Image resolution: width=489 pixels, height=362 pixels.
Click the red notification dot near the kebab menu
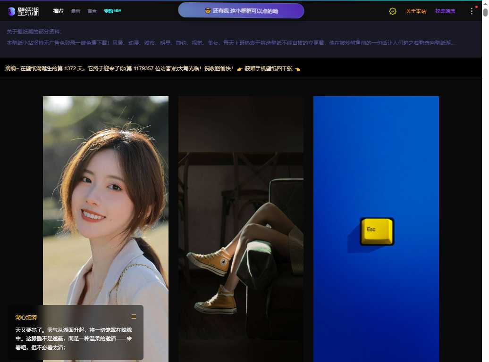[x=477, y=7]
